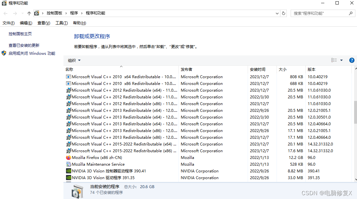Open the 查看(V) menu
Viewport: 357px width, 199px height.
click(x=44, y=23)
